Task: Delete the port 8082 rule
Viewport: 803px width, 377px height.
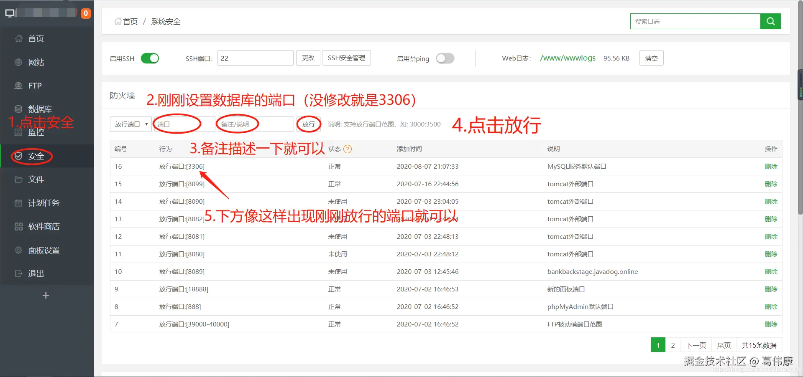Action: pyautogui.click(x=771, y=219)
